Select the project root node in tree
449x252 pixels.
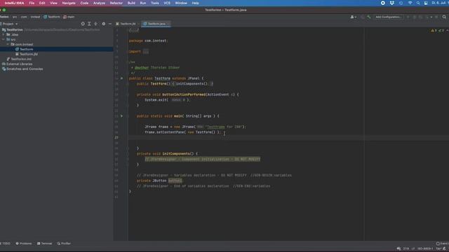pos(14,29)
